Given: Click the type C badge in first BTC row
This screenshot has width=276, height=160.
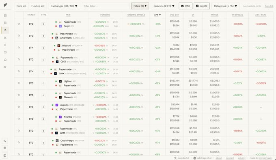Looking at the screenshot, I should tap(43, 24).
